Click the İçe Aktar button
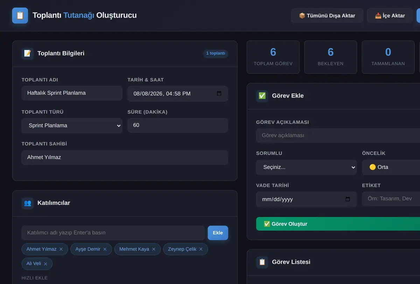 tap(390, 16)
